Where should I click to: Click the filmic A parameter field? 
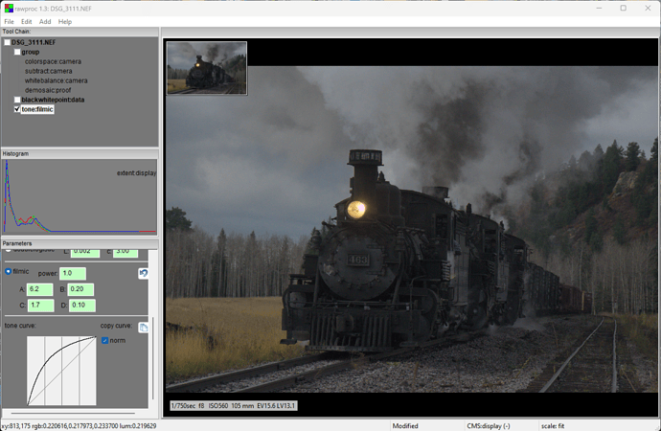click(40, 289)
